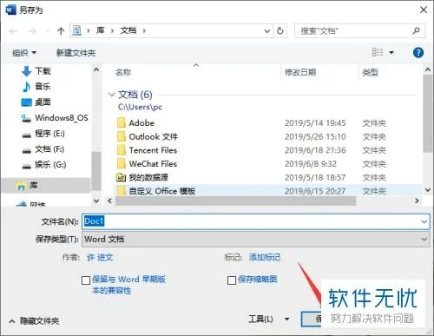Enable 保留与 Word 早期版本的兼容性 checkbox

[x=86, y=280]
